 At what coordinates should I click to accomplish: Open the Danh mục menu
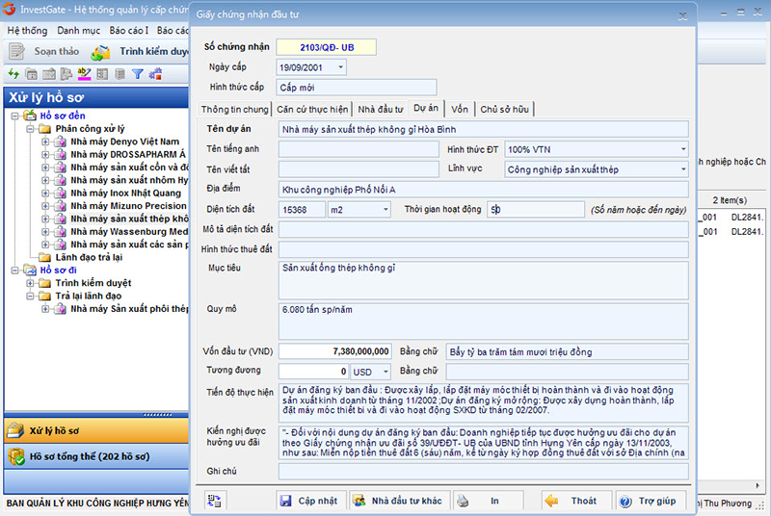click(x=79, y=31)
